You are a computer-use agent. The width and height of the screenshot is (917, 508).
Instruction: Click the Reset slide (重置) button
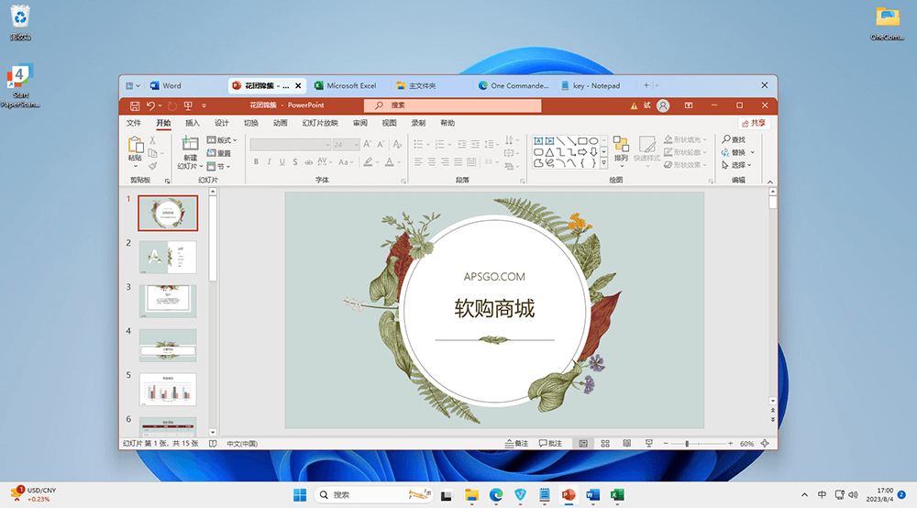[x=219, y=153]
